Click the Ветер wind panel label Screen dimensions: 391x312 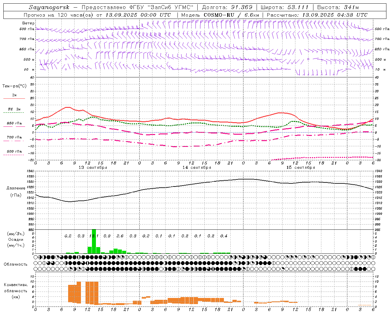click(x=28, y=23)
